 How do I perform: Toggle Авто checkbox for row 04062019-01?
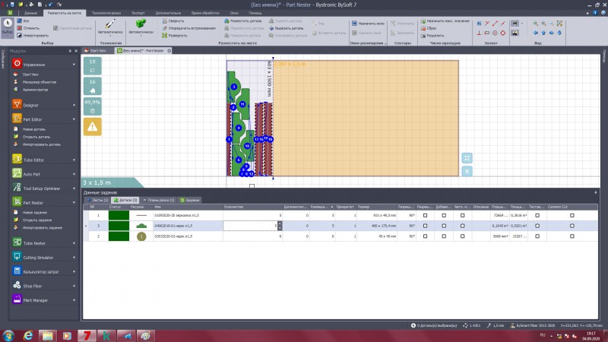462,226
